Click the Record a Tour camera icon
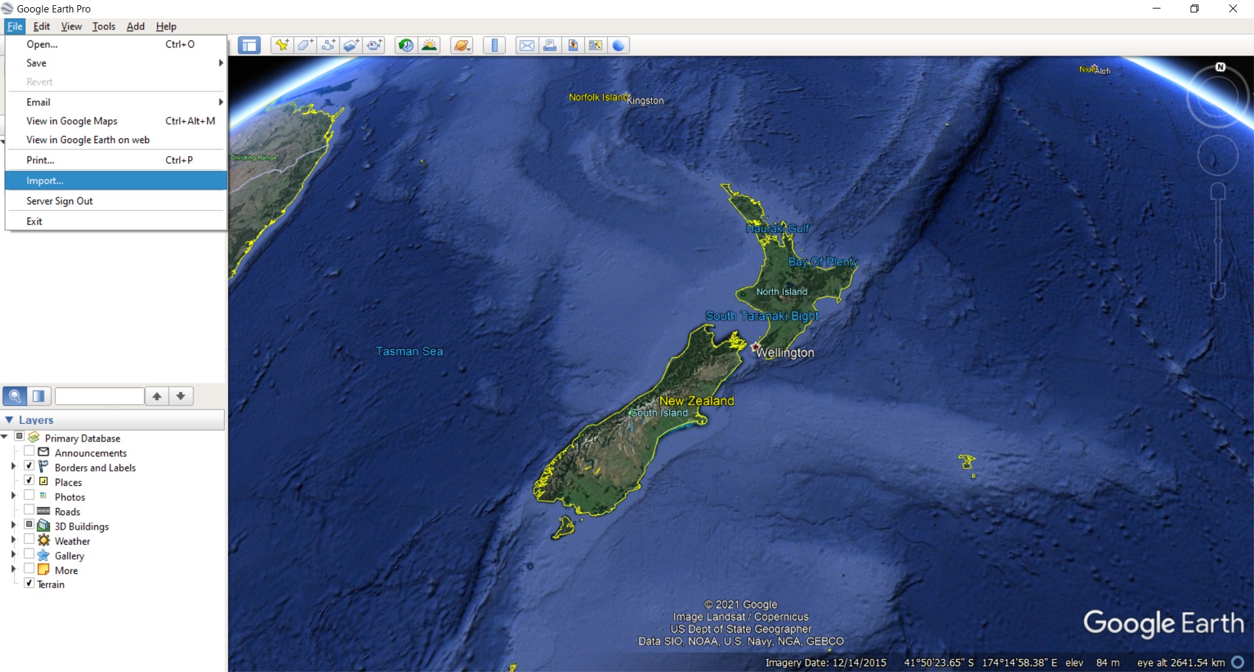The width and height of the screenshot is (1254, 672). tap(374, 45)
